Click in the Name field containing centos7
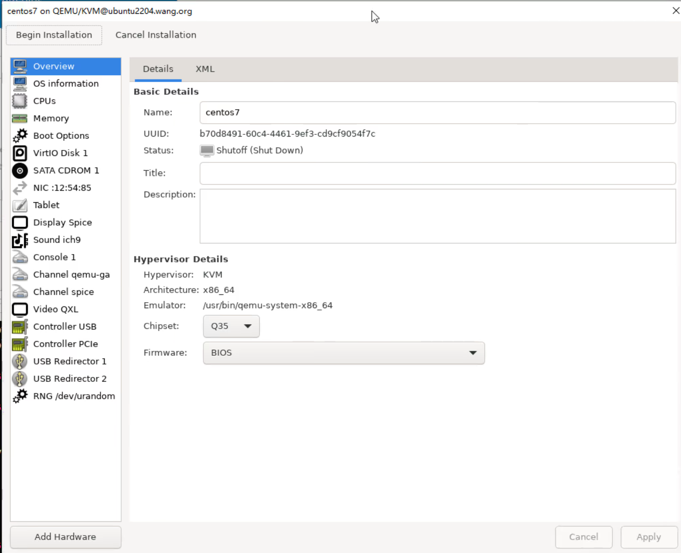Viewport: 681px width, 553px height. pos(437,113)
